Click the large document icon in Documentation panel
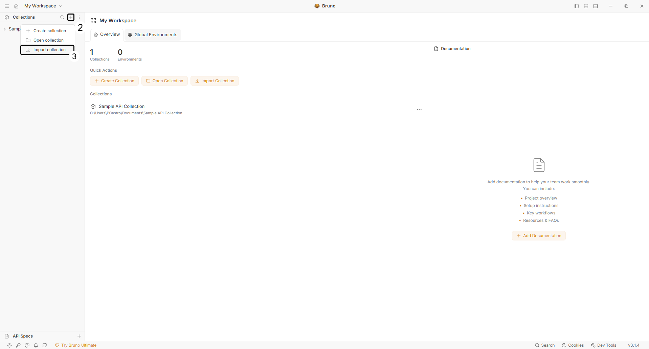This screenshot has height=349, width=649. (x=539, y=165)
